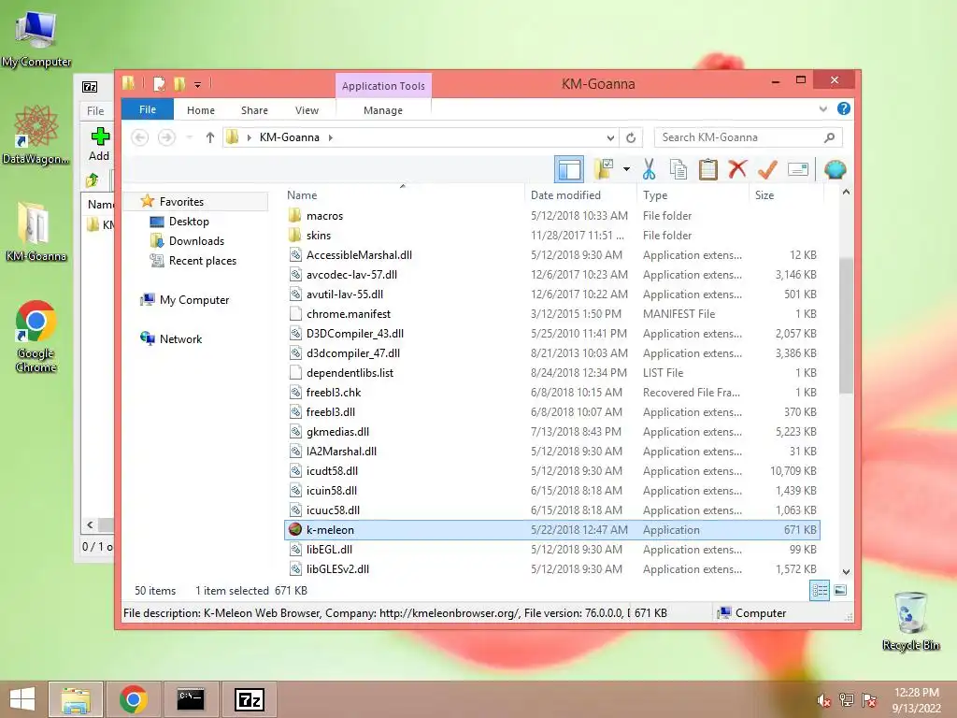Sort by the Name column header
This screenshot has width=957, height=718.
[403, 194]
